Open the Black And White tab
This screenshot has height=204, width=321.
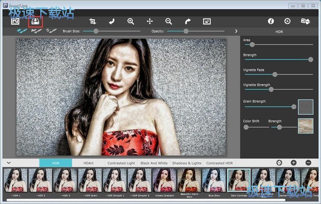point(154,163)
